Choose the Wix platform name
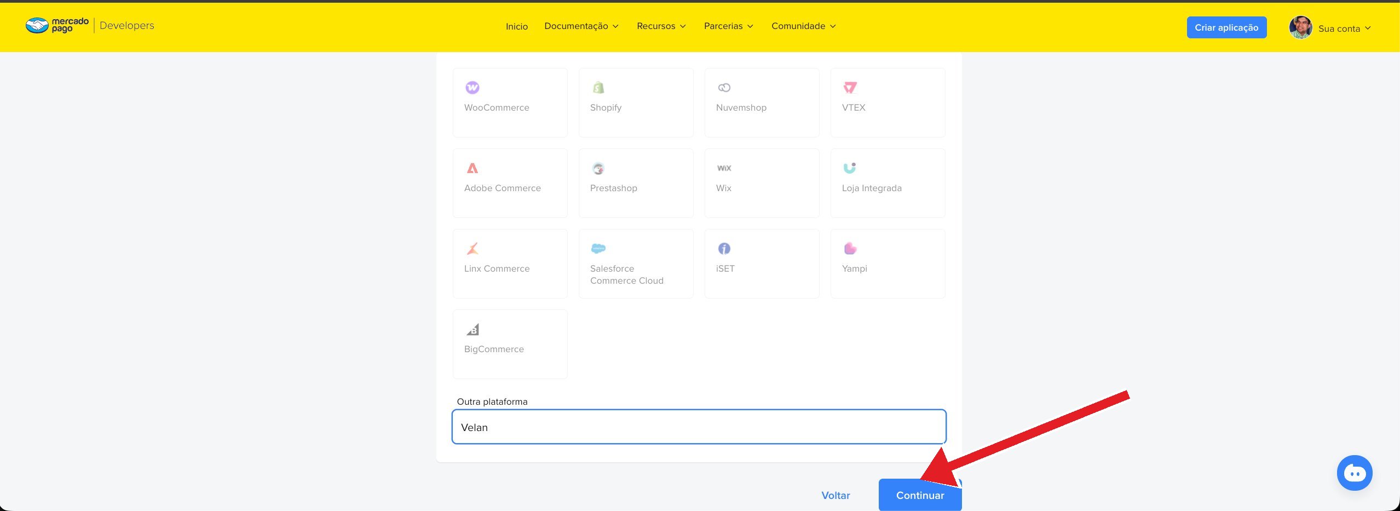 (724, 188)
